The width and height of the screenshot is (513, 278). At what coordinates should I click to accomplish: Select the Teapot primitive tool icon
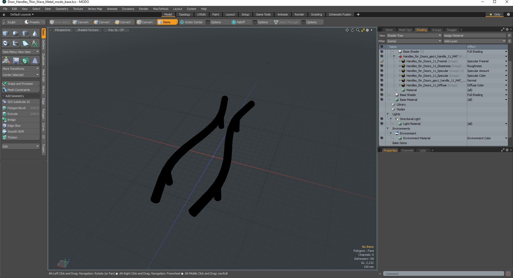click(x=15, y=43)
